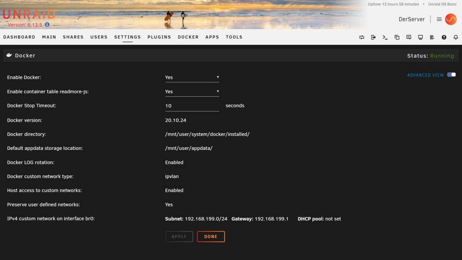
Task: Go to the Dashboard menu
Action: 19,37
